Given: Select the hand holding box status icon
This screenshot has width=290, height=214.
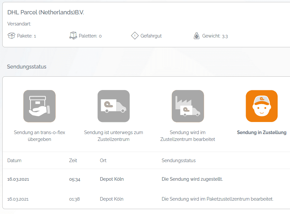Looking at the screenshot, I should click(39, 106).
